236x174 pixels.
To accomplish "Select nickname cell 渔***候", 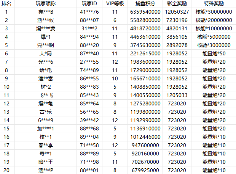I will [46, 20].
